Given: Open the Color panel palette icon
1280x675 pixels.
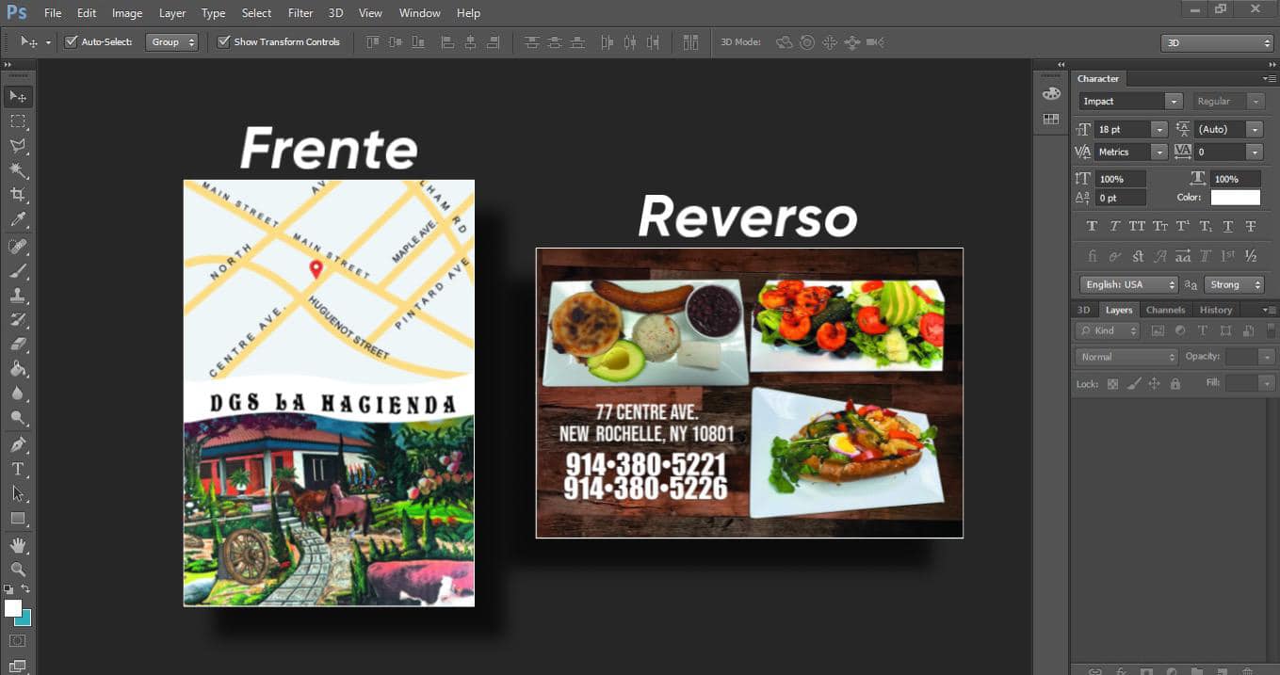Looking at the screenshot, I should [x=1051, y=94].
